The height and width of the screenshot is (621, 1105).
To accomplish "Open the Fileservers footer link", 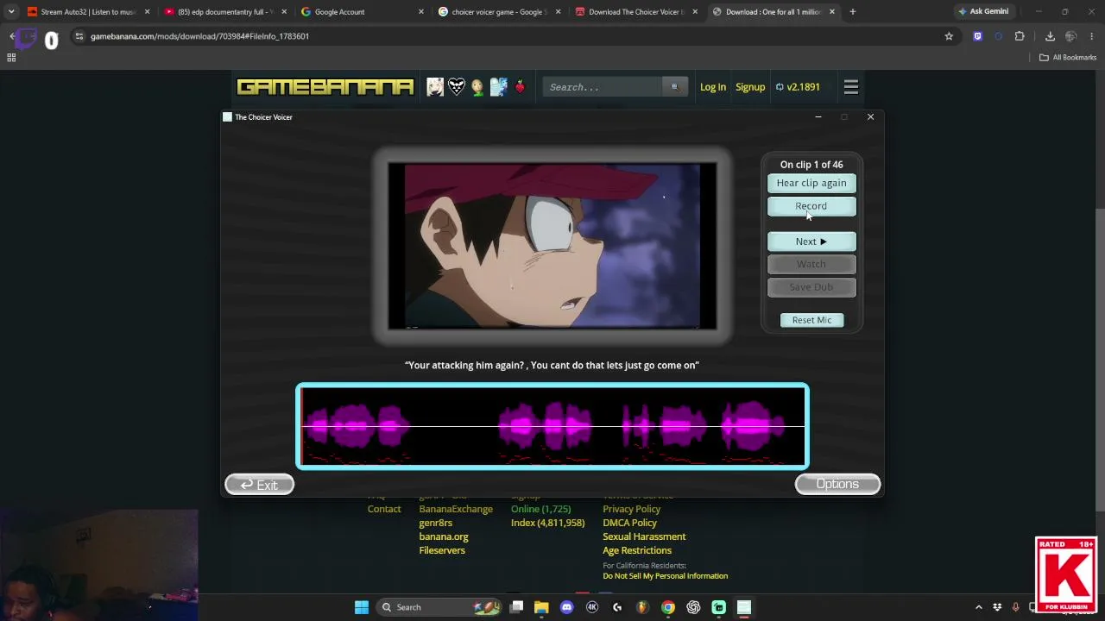I will [442, 550].
